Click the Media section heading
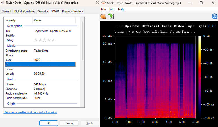218x127 pixels. (11, 46)
